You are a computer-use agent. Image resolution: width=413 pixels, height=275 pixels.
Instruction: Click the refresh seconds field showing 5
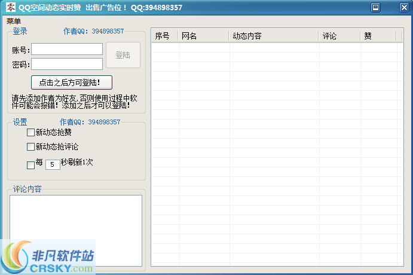click(x=53, y=164)
